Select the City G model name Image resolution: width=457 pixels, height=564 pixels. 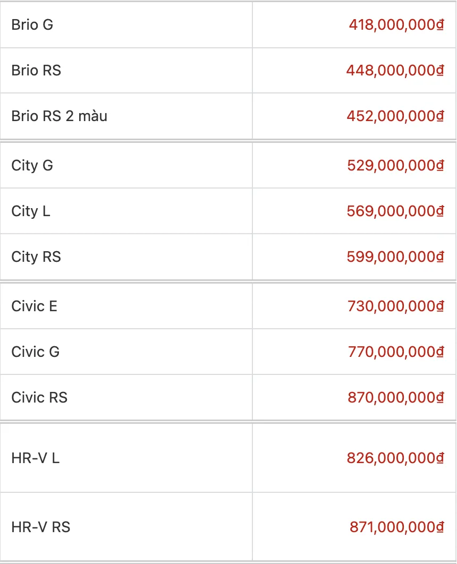tap(32, 165)
